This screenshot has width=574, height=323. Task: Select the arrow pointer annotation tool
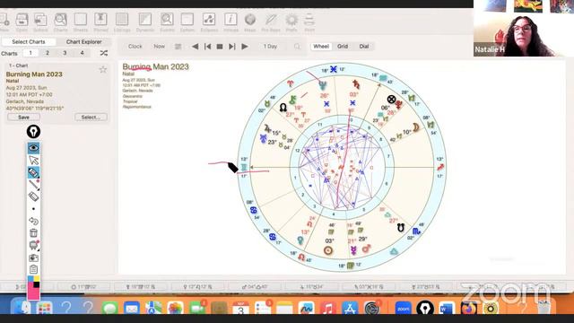coord(33,160)
